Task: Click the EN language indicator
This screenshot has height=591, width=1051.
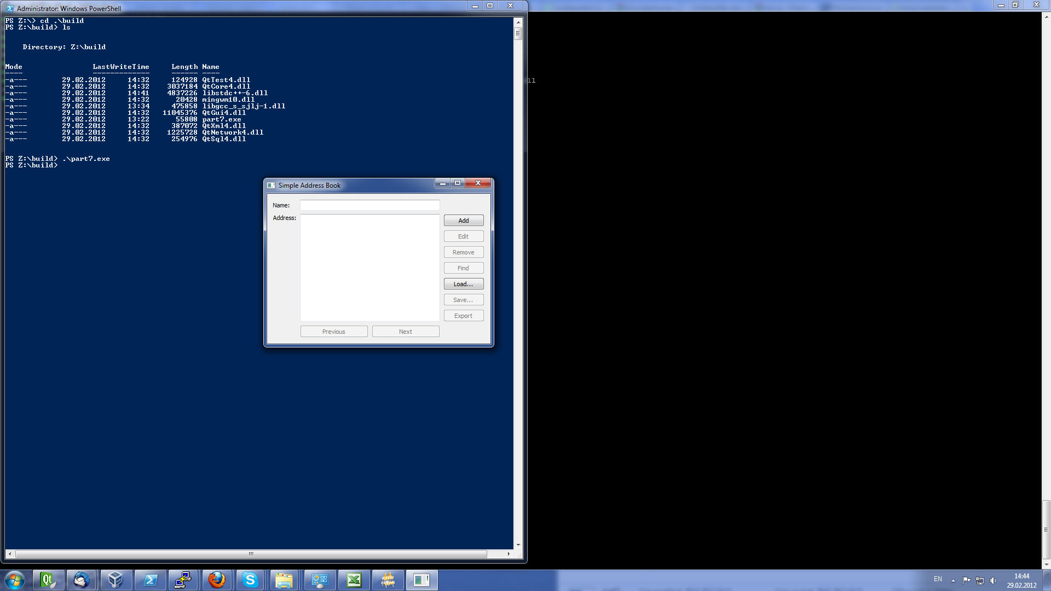Action: 938,579
